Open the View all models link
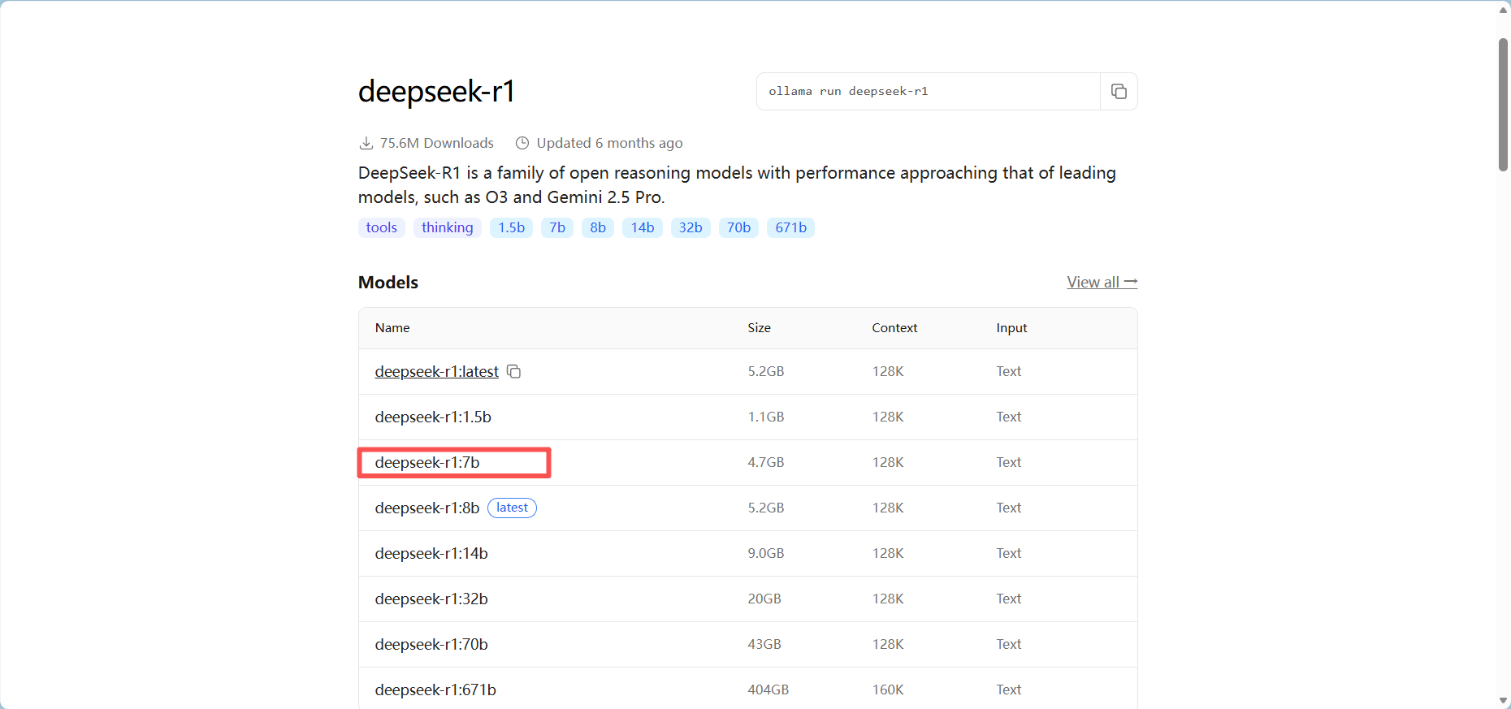The height and width of the screenshot is (709, 1511). (x=1102, y=282)
